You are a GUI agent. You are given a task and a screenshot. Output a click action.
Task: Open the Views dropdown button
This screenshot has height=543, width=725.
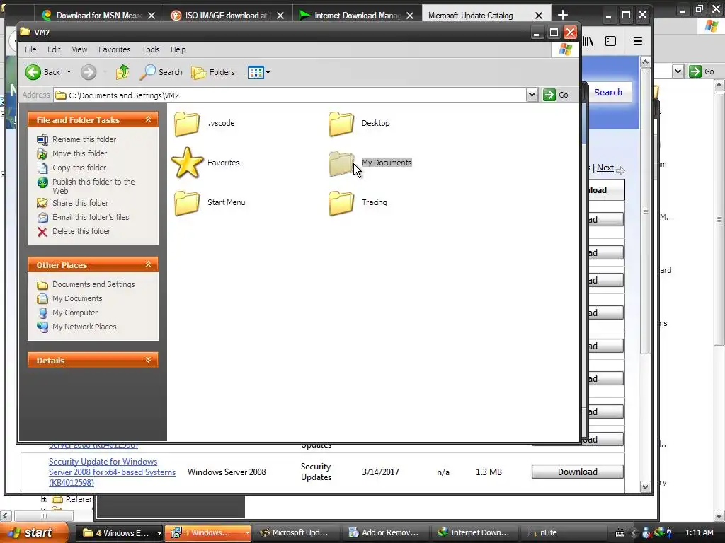258,72
